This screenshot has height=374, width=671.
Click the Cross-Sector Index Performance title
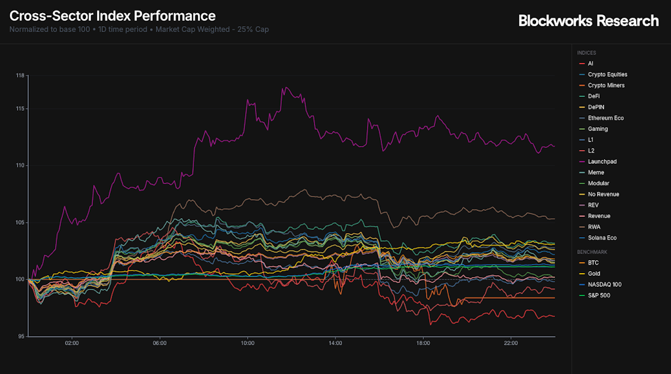(112, 16)
